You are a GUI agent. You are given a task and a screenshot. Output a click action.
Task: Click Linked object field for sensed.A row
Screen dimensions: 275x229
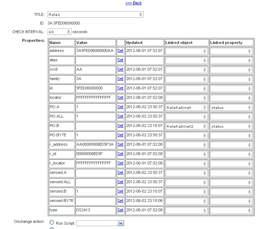[186, 173]
